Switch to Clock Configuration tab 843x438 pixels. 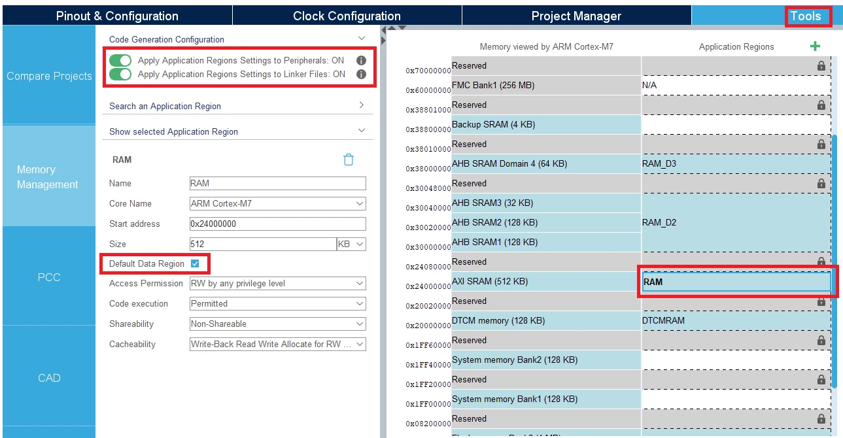tap(347, 16)
